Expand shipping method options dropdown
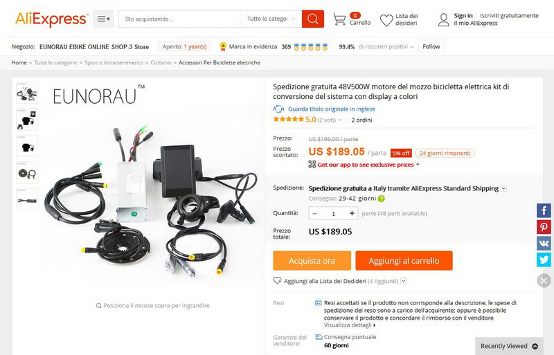Screen dimensions: 554x355 504,189
